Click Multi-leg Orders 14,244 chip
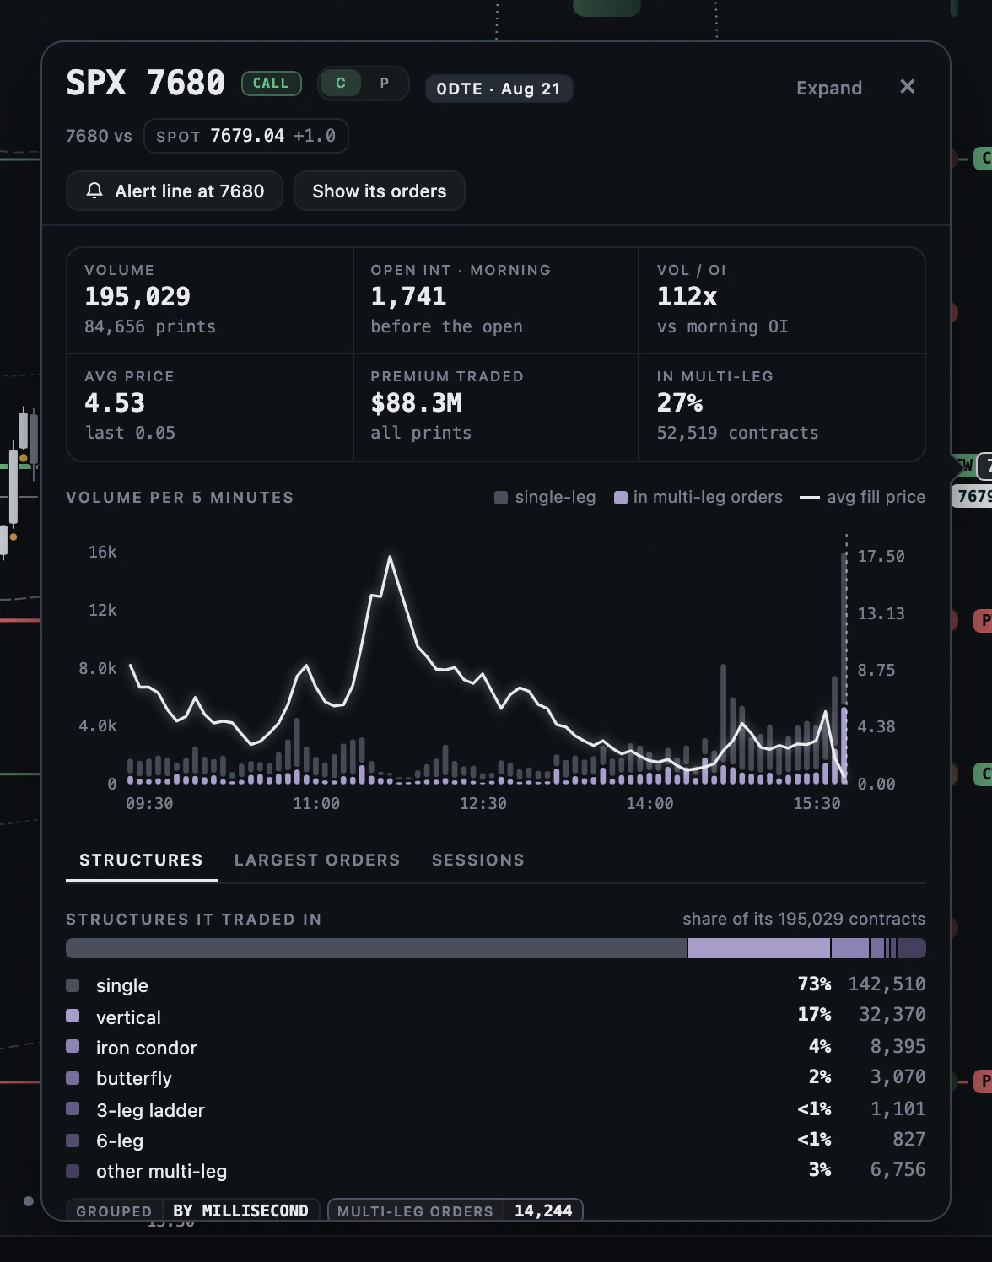This screenshot has height=1262, width=992. click(456, 1211)
